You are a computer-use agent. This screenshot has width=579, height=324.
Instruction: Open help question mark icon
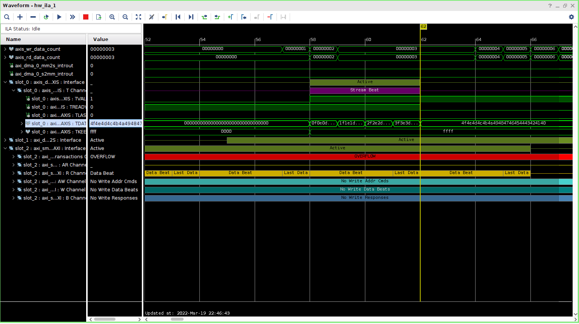click(550, 6)
